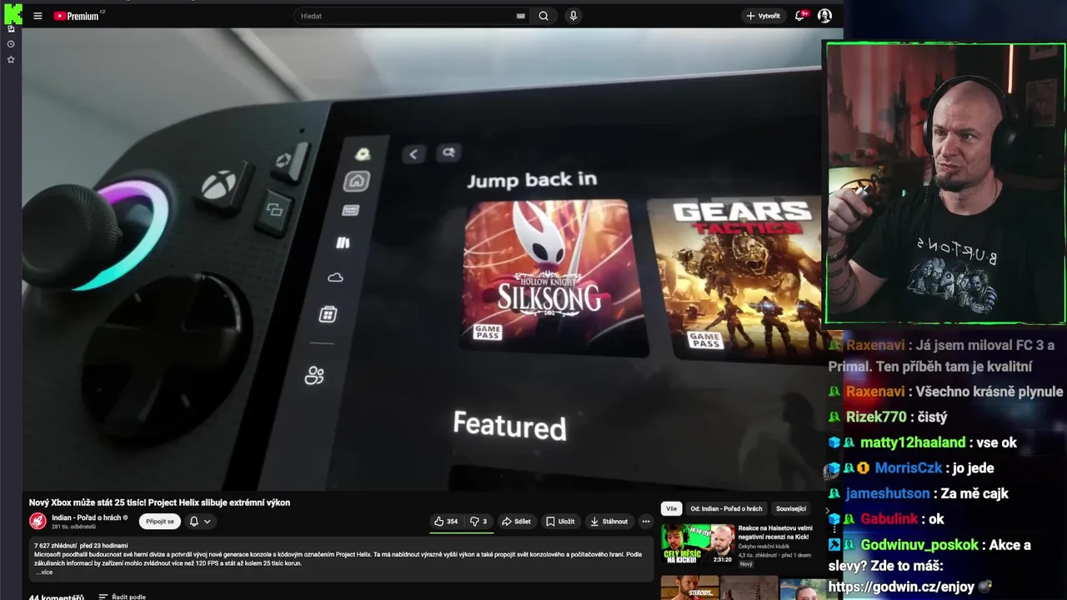
Task: Expand description with ...více
Action: [43, 572]
